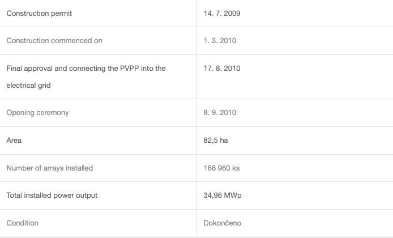Select the 186 960 ks value
The width and height of the screenshot is (393, 238).
click(221, 168)
